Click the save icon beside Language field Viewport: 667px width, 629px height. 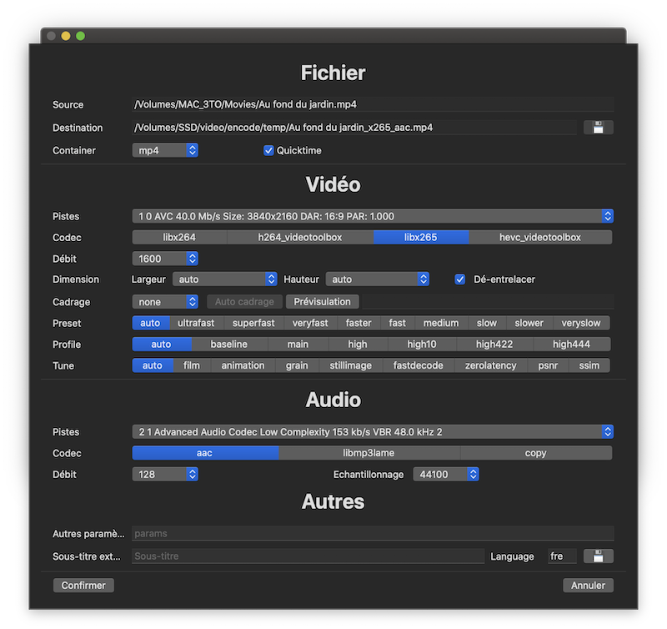click(598, 556)
